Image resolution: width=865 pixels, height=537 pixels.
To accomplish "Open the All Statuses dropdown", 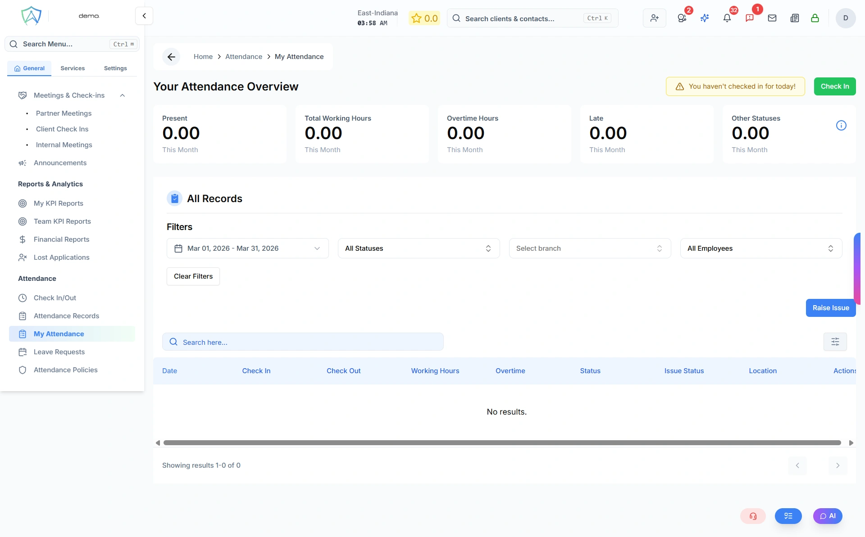I will (419, 248).
